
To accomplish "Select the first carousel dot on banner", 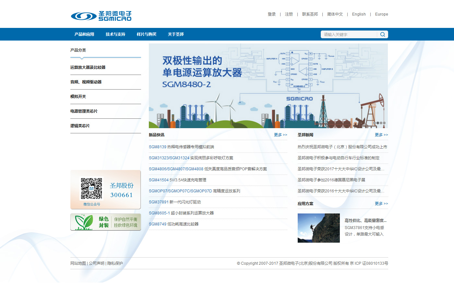I will click(375, 123).
